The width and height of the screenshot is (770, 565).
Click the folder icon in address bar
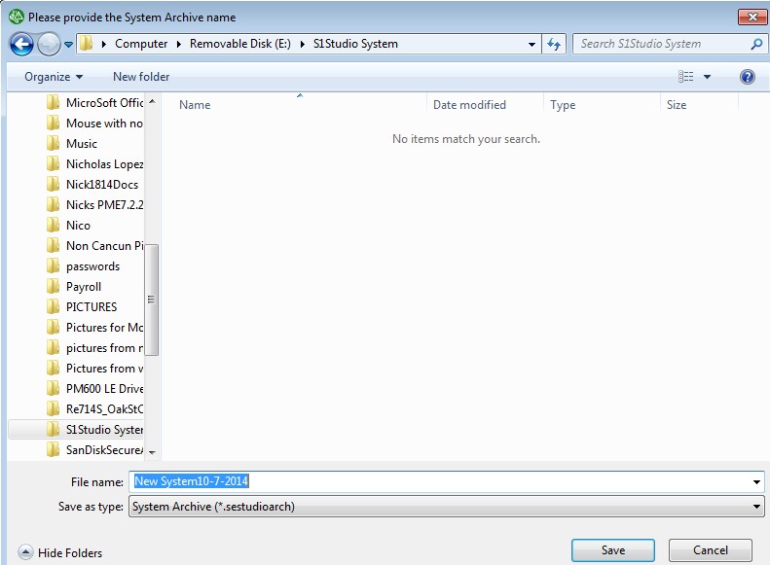click(x=87, y=44)
